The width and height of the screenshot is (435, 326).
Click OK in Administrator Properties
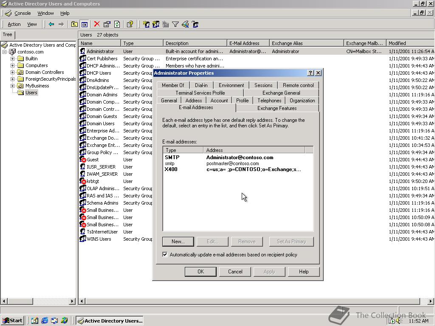(201, 272)
